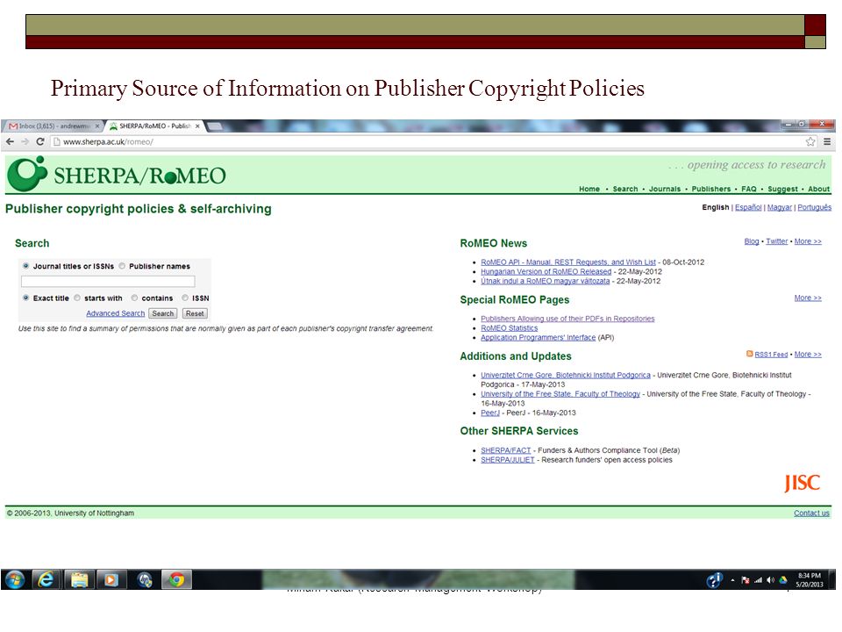Open Publishers Allowing use of PDFs link
This screenshot has width=842, height=632.
pyautogui.click(x=567, y=318)
